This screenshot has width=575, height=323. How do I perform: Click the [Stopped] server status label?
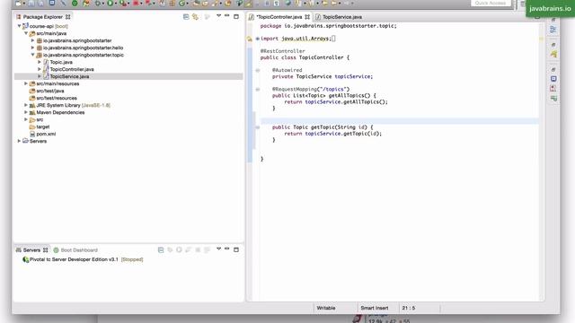point(132,259)
